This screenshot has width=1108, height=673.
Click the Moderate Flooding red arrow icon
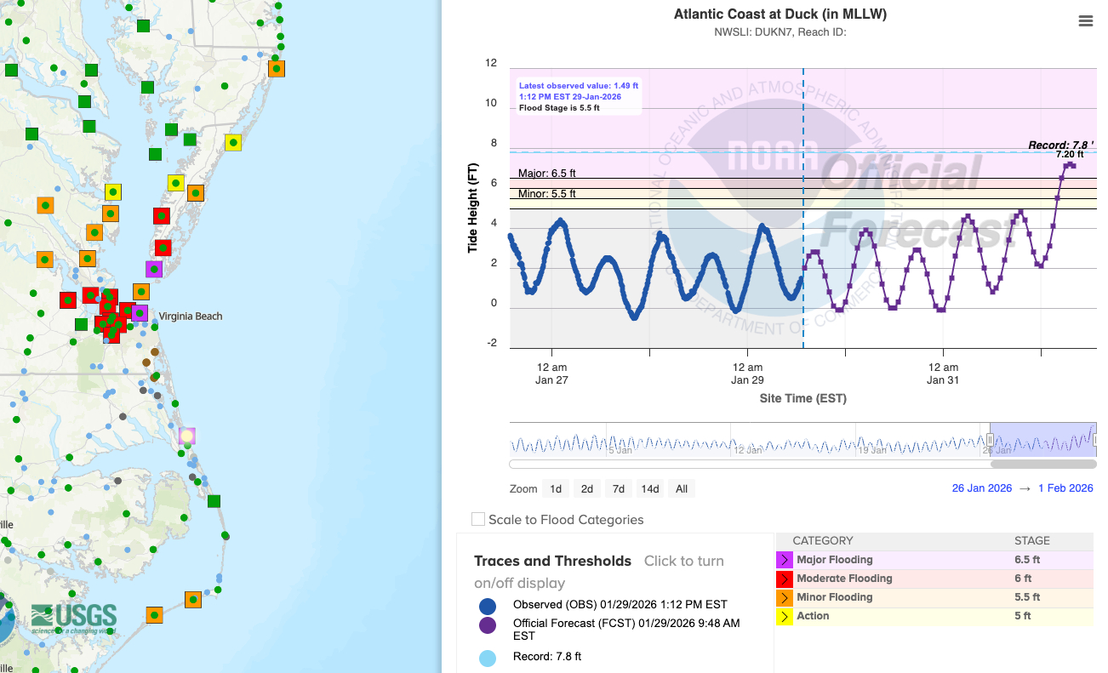784,579
